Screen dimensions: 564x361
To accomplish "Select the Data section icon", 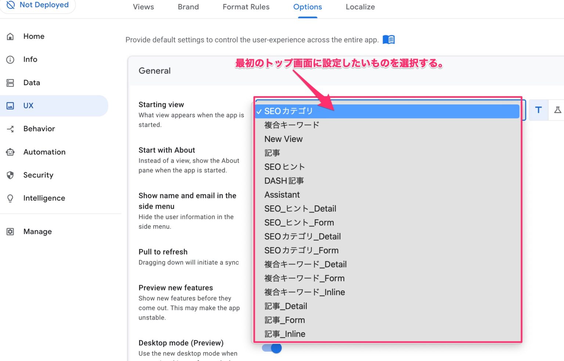I will click(x=10, y=83).
